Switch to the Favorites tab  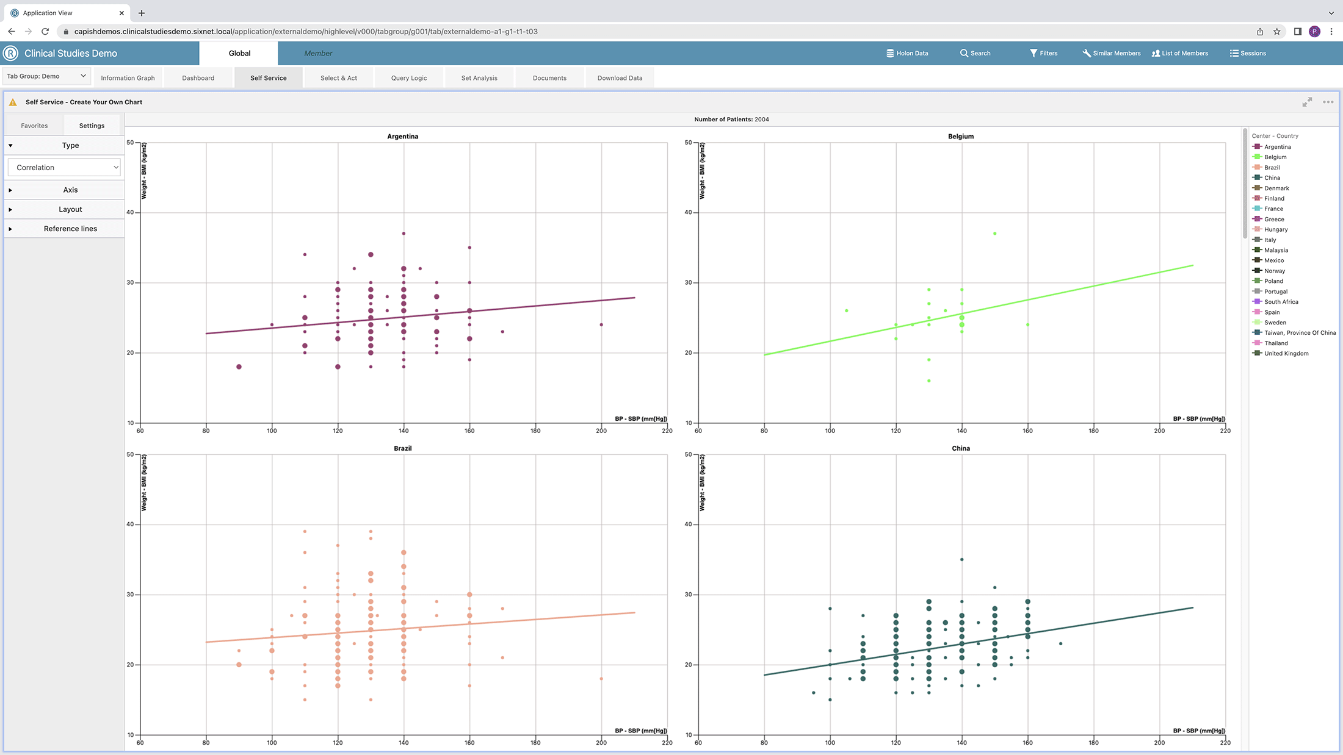point(34,126)
